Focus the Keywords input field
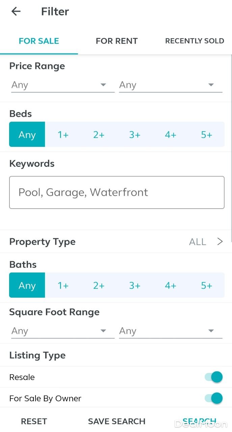Viewport: 232px width, 432px height. pos(117,192)
